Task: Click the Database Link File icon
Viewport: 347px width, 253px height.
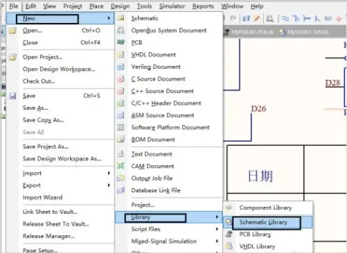Action: (x=121, y=190)
